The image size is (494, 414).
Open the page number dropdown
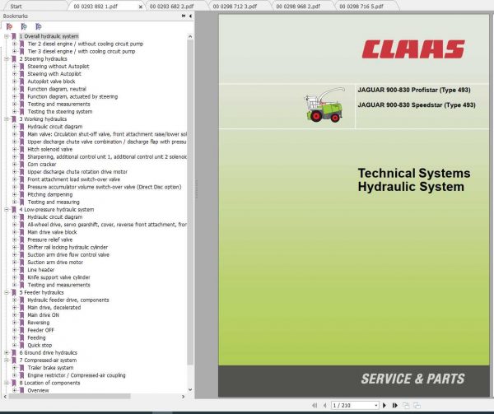(x=376, y=406)
